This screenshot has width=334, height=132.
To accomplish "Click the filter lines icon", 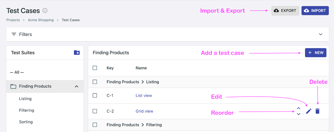I will (14, 34).
